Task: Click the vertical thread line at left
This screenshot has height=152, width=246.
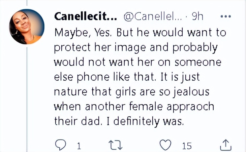Action: [27, 101]
